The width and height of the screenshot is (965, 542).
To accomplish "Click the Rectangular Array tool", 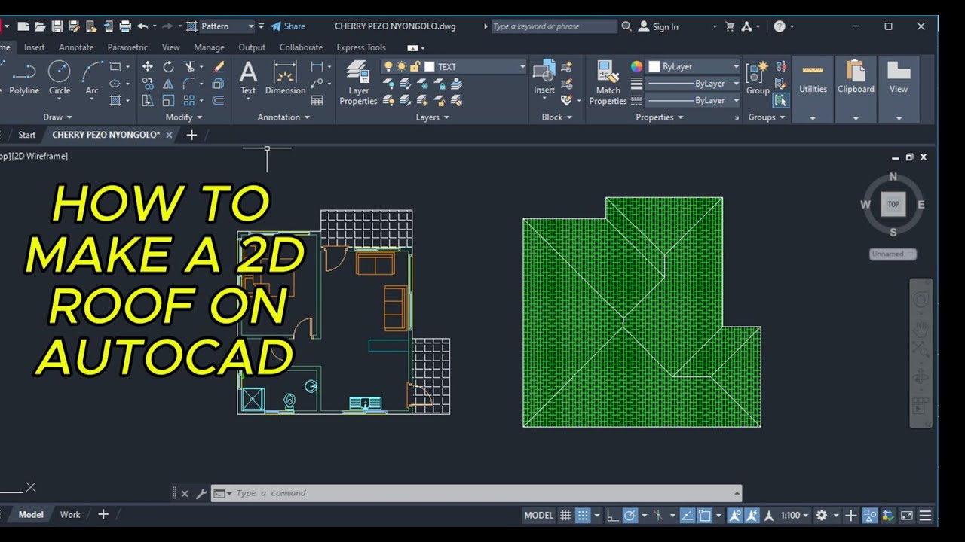I will click(189, 100).
